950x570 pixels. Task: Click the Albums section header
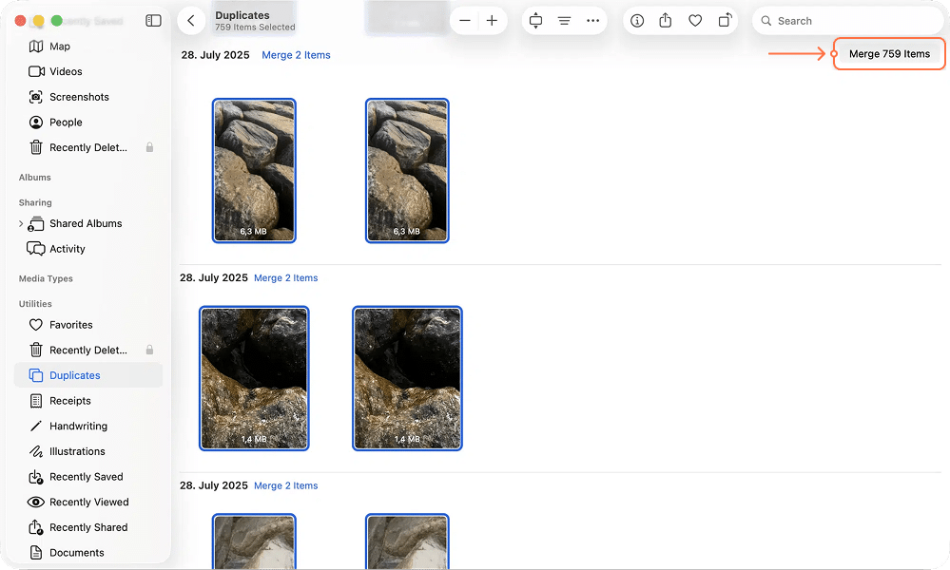tap(34, 178)
